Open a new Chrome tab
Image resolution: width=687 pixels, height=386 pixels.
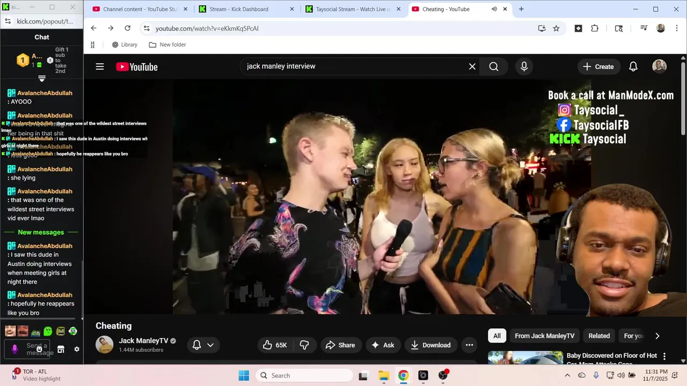pyautogui.click(x=521, y=9)
